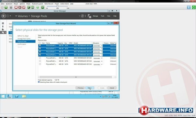196x118 pixels.
Task: Click the zoom size slider handle
Action: tap(57, 6)
